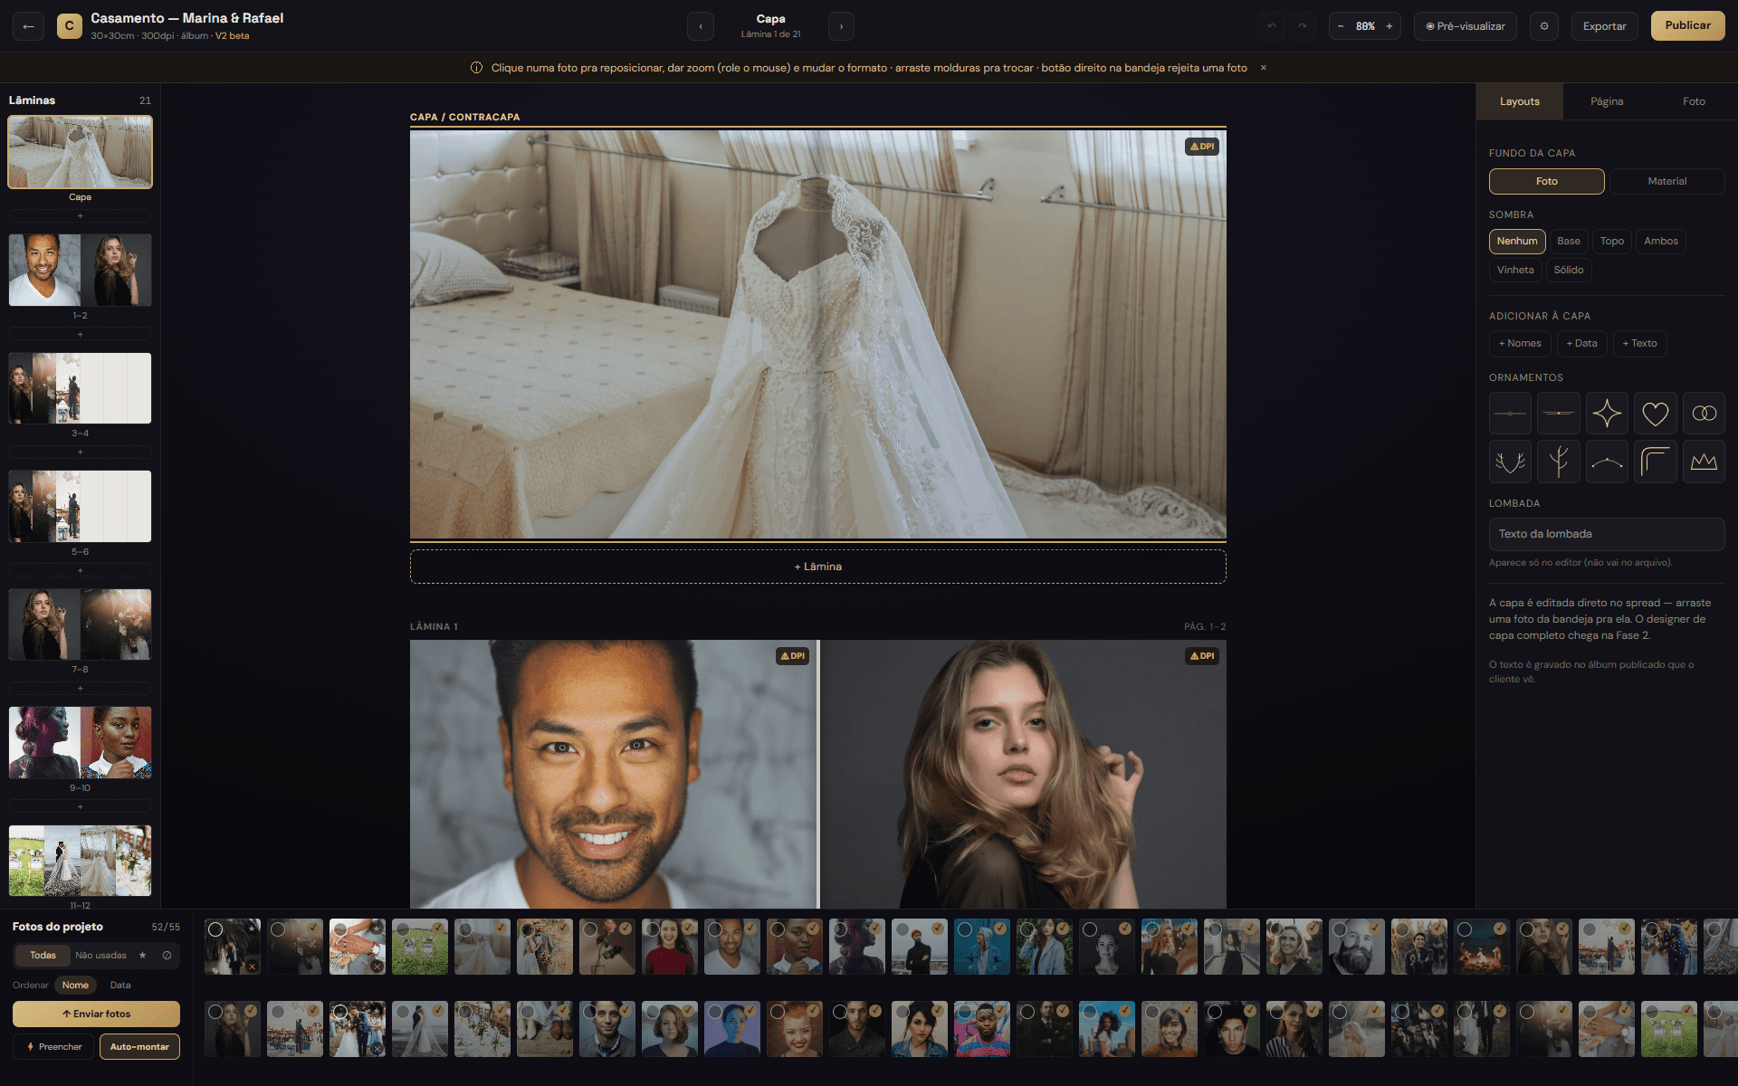The width and height of the screenshot is (1738, 1086).
Task: Click the + Lâmina add button under the cover
Action: (817, 567)
